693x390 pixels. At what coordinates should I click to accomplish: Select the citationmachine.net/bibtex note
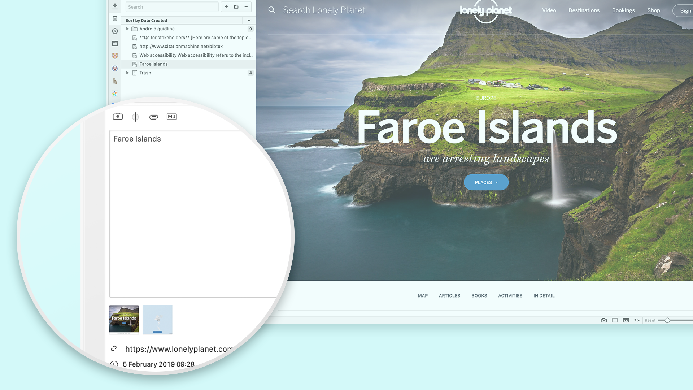[188, 47]
